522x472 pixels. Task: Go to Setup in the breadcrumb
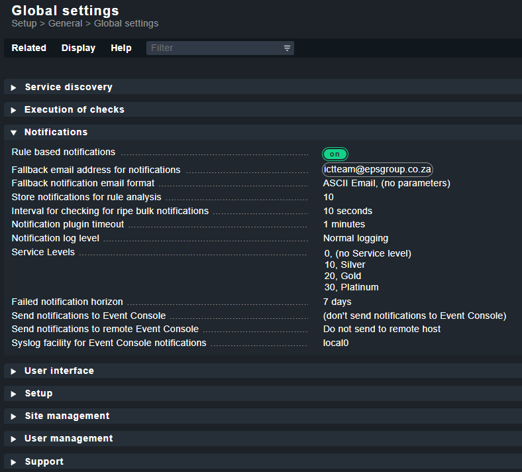24,24
